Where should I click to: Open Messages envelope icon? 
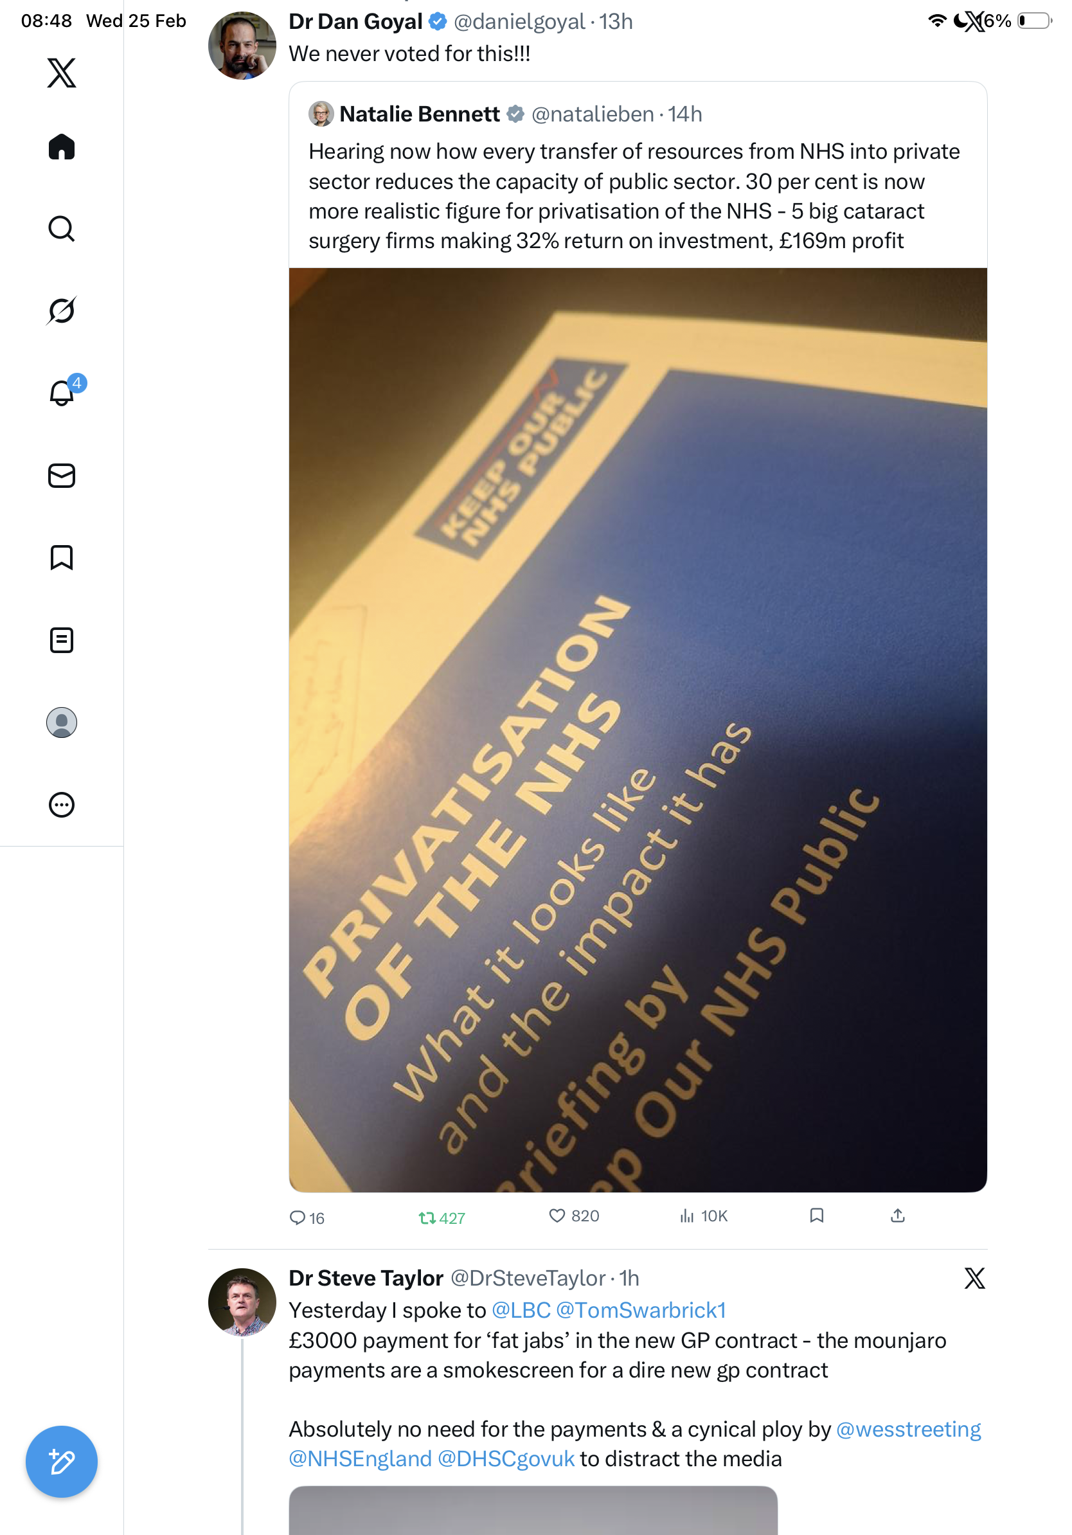coord(62,475)
